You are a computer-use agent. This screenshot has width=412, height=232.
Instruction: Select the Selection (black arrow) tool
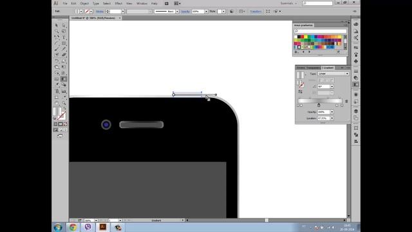tap(57, 25)
